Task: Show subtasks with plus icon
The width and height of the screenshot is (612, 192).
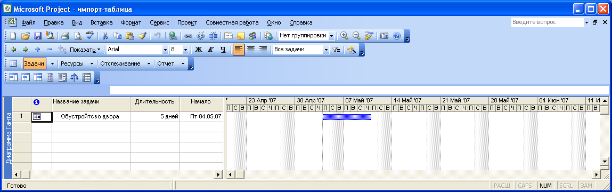Action: click(x=37, y=50)
